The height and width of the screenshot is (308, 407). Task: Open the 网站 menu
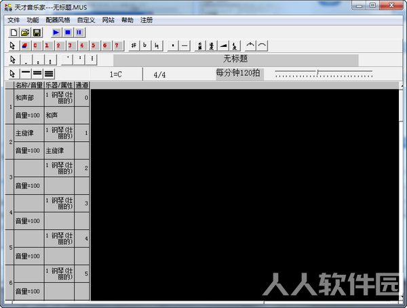(109, 20)
